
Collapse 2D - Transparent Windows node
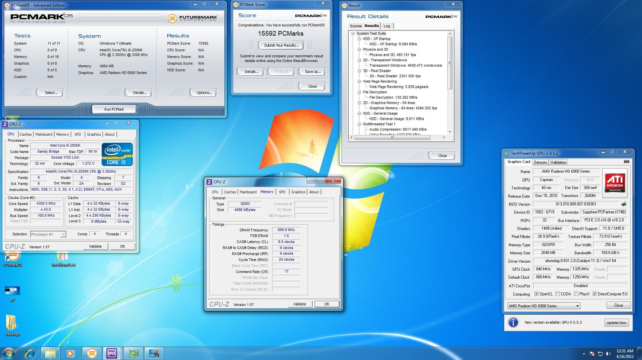(360, 60)
